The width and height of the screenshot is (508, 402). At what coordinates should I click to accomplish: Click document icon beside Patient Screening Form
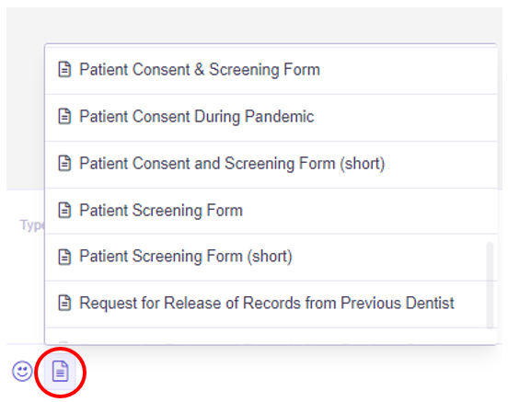pyautogui.click(x=64, y=211)
